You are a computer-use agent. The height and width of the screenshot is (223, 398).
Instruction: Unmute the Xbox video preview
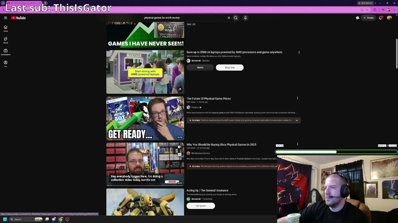pos(179,147)
